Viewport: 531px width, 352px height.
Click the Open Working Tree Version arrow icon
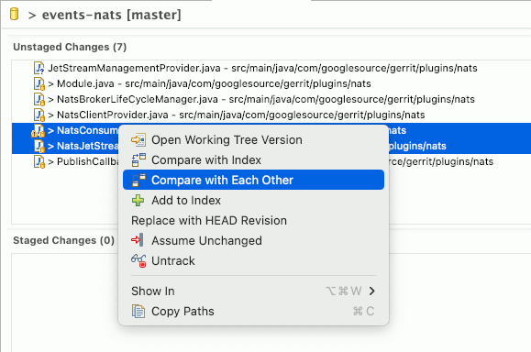(138, 139)
